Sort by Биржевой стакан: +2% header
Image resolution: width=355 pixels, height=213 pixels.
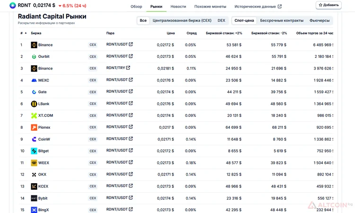pyautogui.click(x=224, y=33)
